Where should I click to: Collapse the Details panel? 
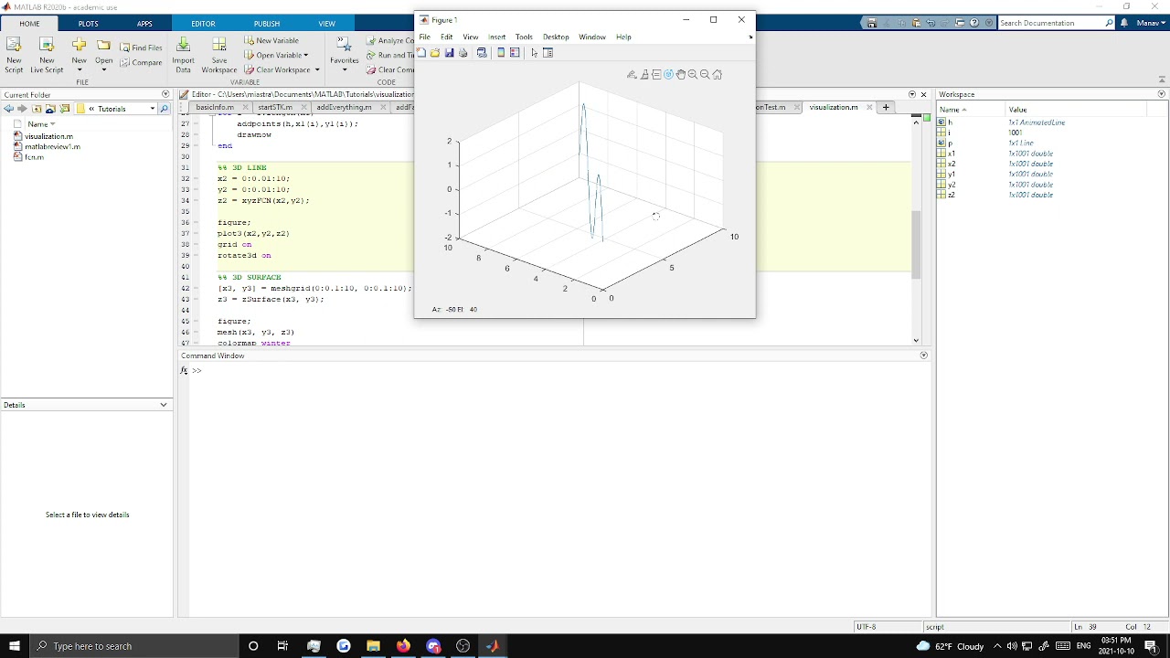(164, 405)
